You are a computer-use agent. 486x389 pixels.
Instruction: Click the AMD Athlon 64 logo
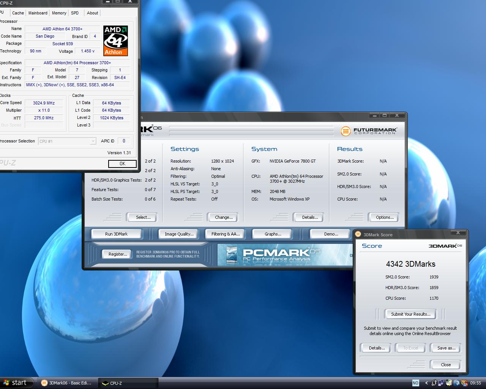click(x=115, y=41)
